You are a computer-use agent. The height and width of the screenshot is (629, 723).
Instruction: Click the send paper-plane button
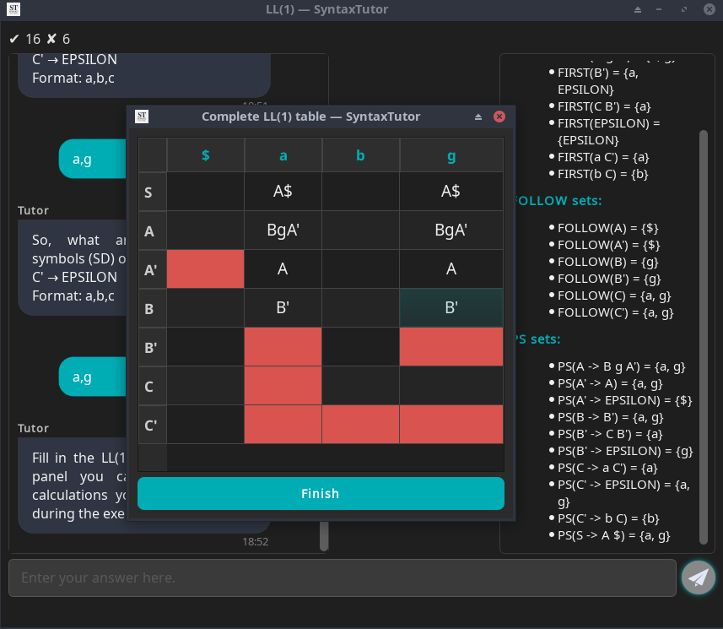pyautogui.click(x=698, y=577)
